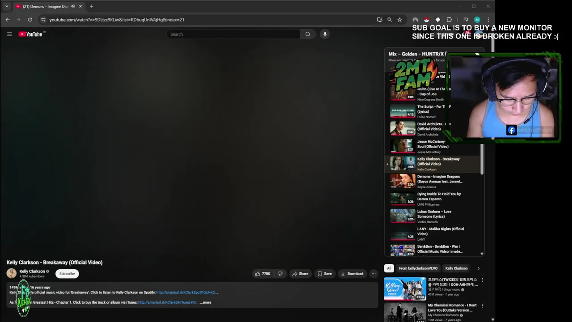Image resolution: width=572 pixels, height=322 pixels.
Task: Dislike the video with thumbs-down icon
Action: (x=280, y=274)
